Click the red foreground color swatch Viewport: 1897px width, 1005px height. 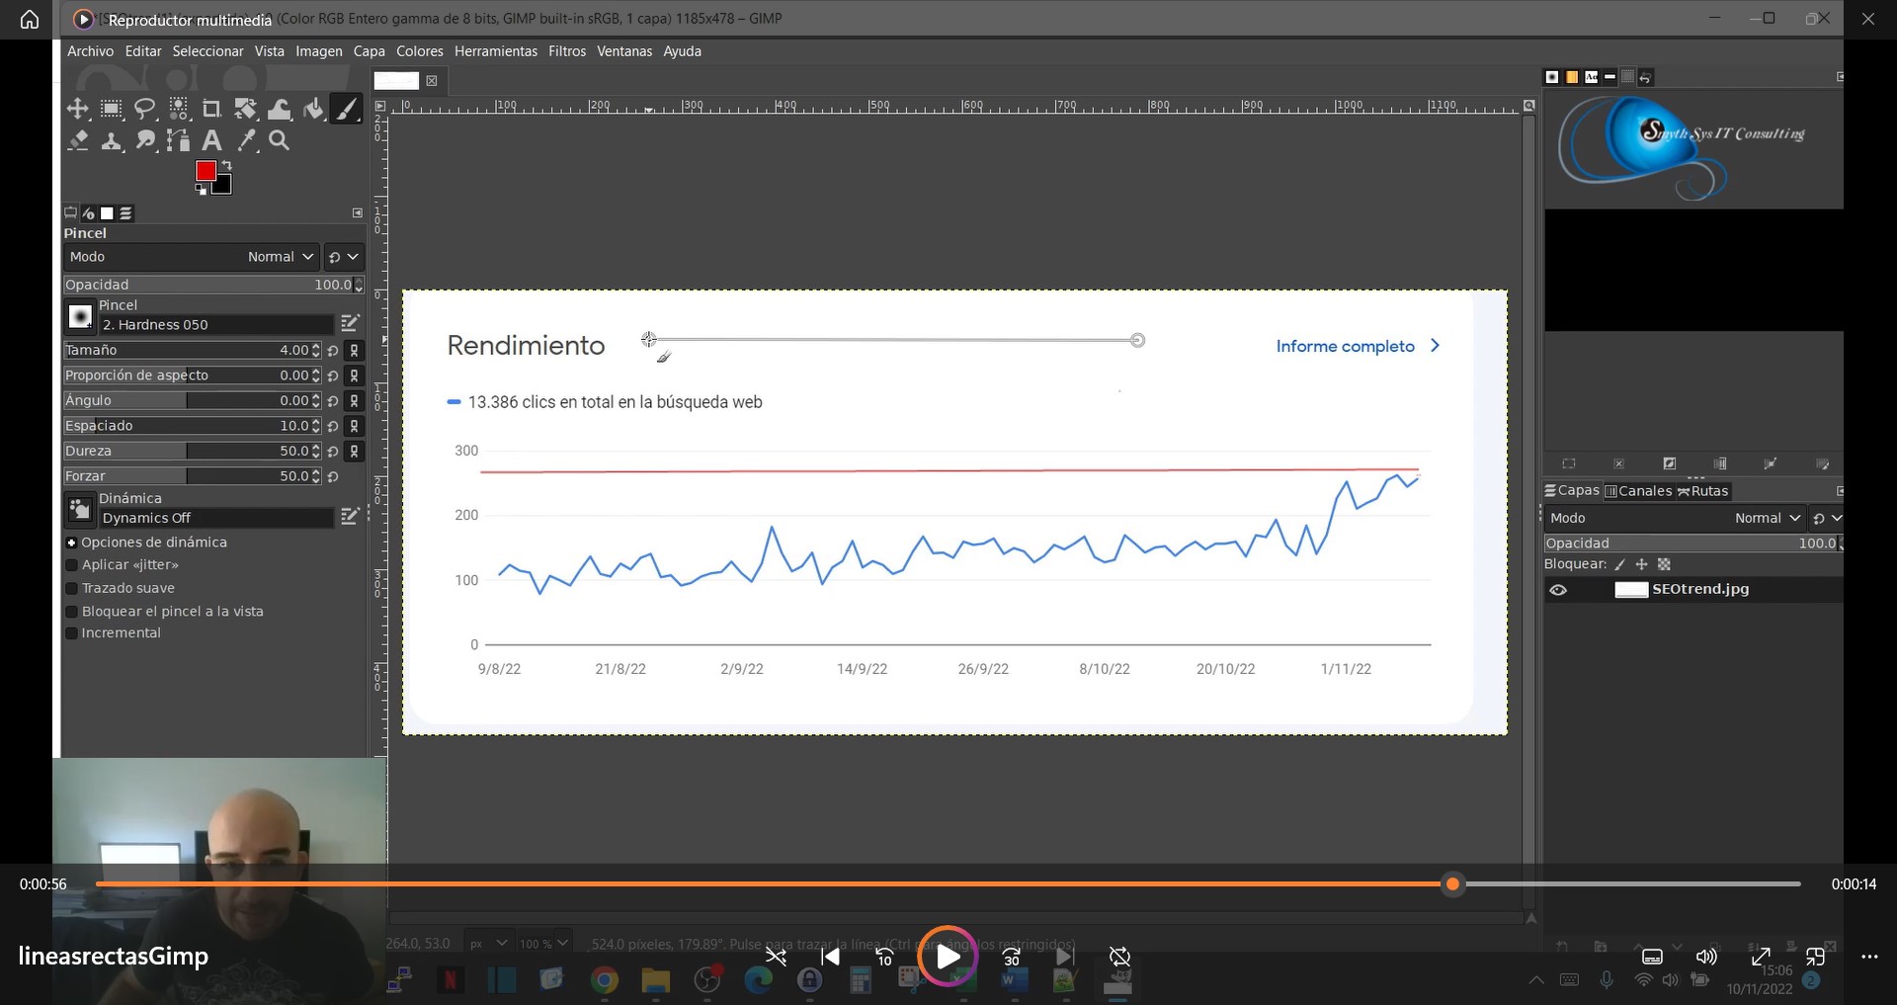[x=206, y=171]
